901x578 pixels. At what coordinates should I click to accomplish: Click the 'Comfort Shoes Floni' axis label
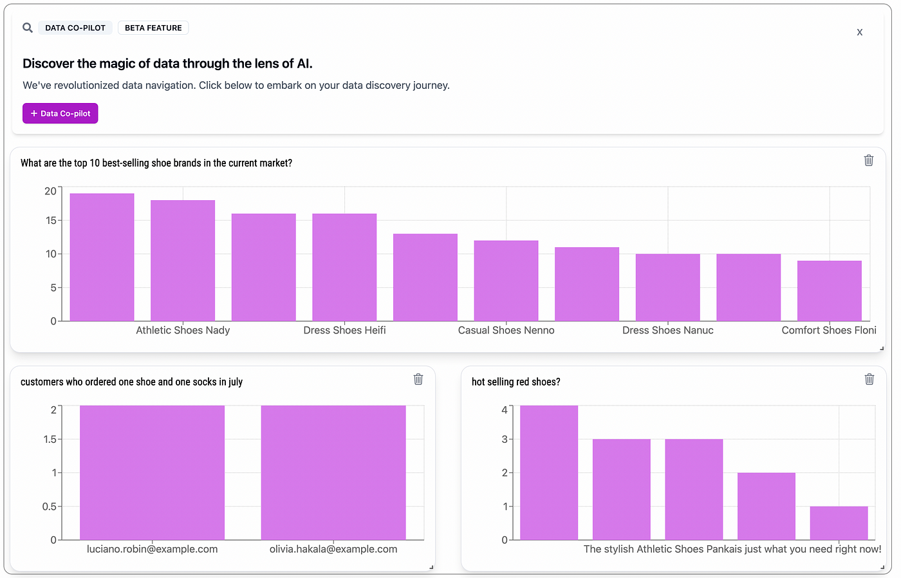pyautogui.click(x=829, y=330)
